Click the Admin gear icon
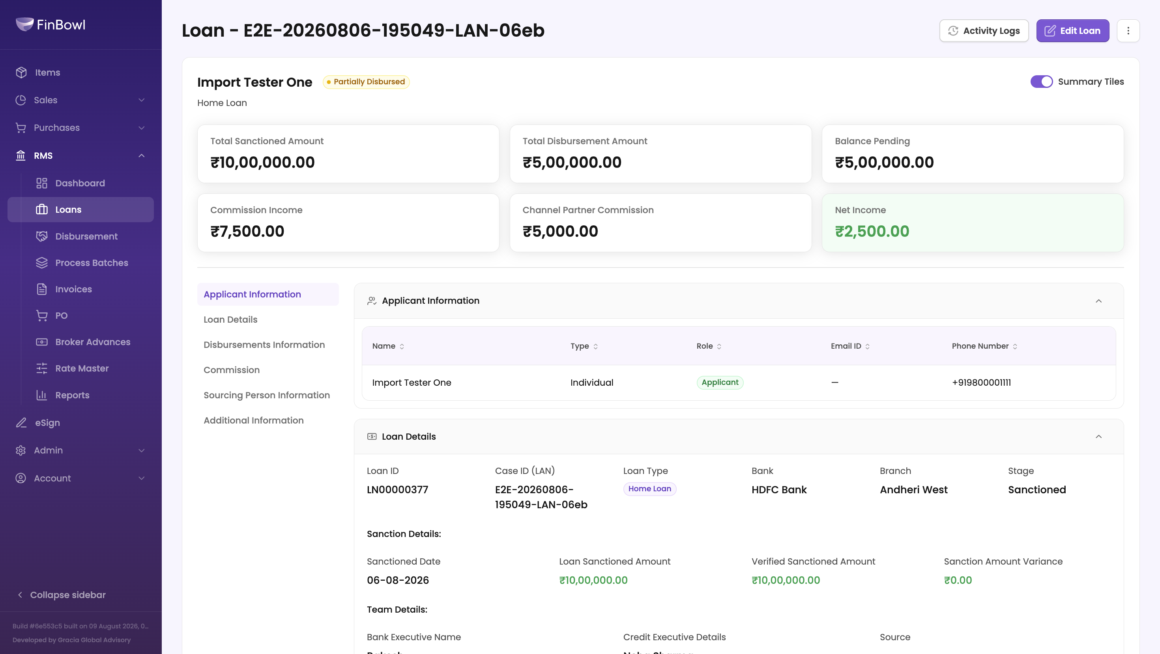This screenshot has width=1160, height=654. point(21,450)
